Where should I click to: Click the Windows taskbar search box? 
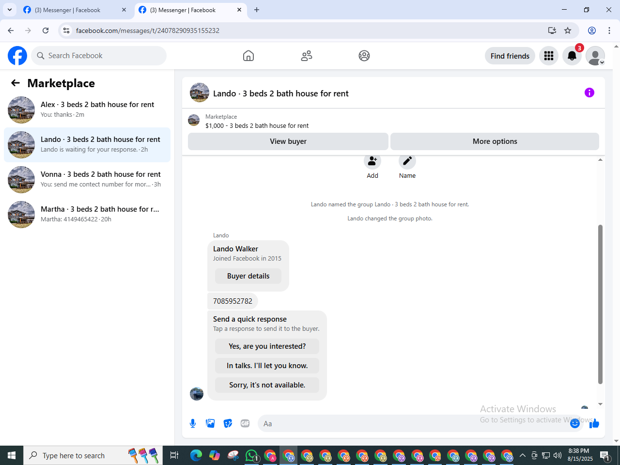point(93,455)
